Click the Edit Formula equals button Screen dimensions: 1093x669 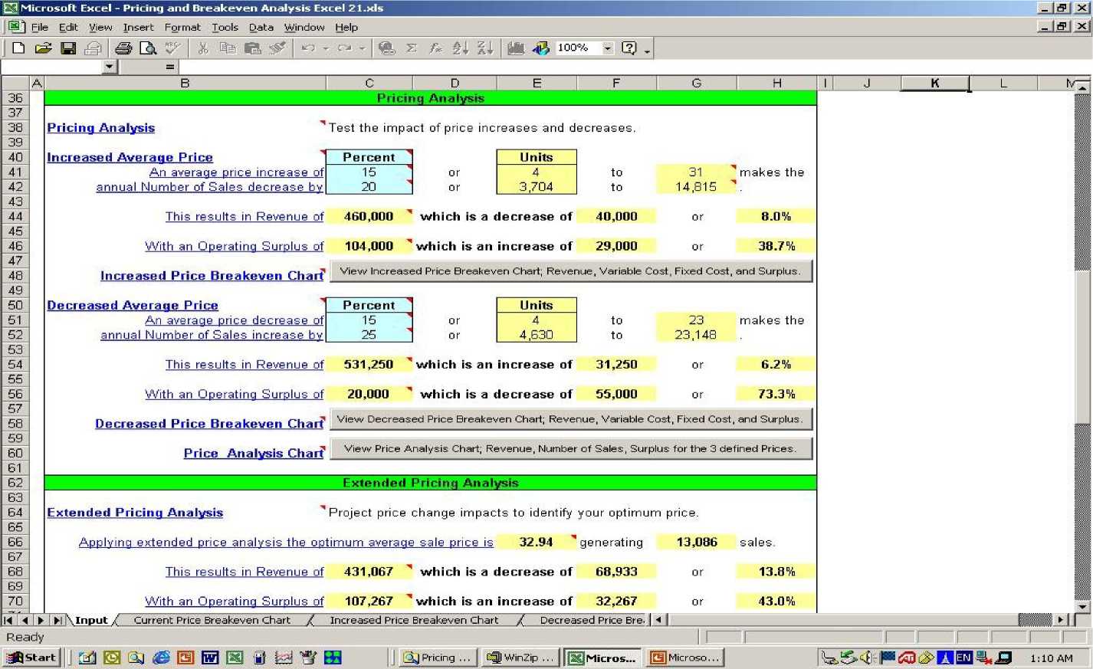coord(170,67)
